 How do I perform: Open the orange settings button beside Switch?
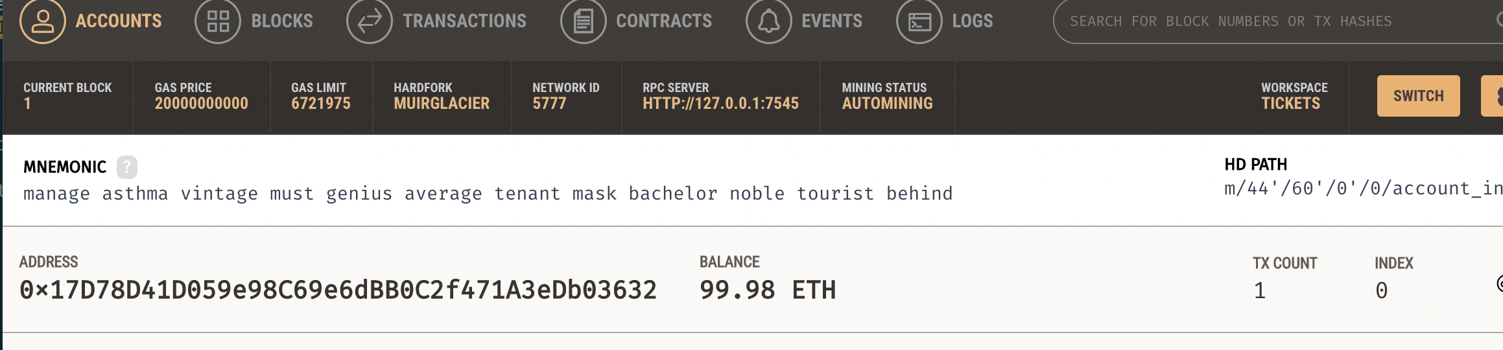tap(1492, 96)
